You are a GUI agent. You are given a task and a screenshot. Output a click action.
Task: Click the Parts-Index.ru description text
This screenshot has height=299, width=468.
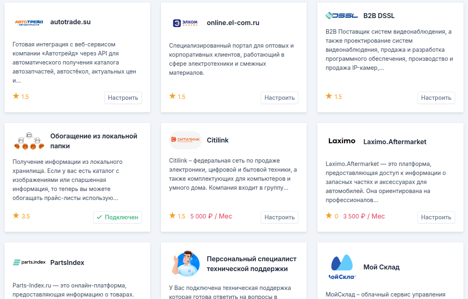(73, 290)
